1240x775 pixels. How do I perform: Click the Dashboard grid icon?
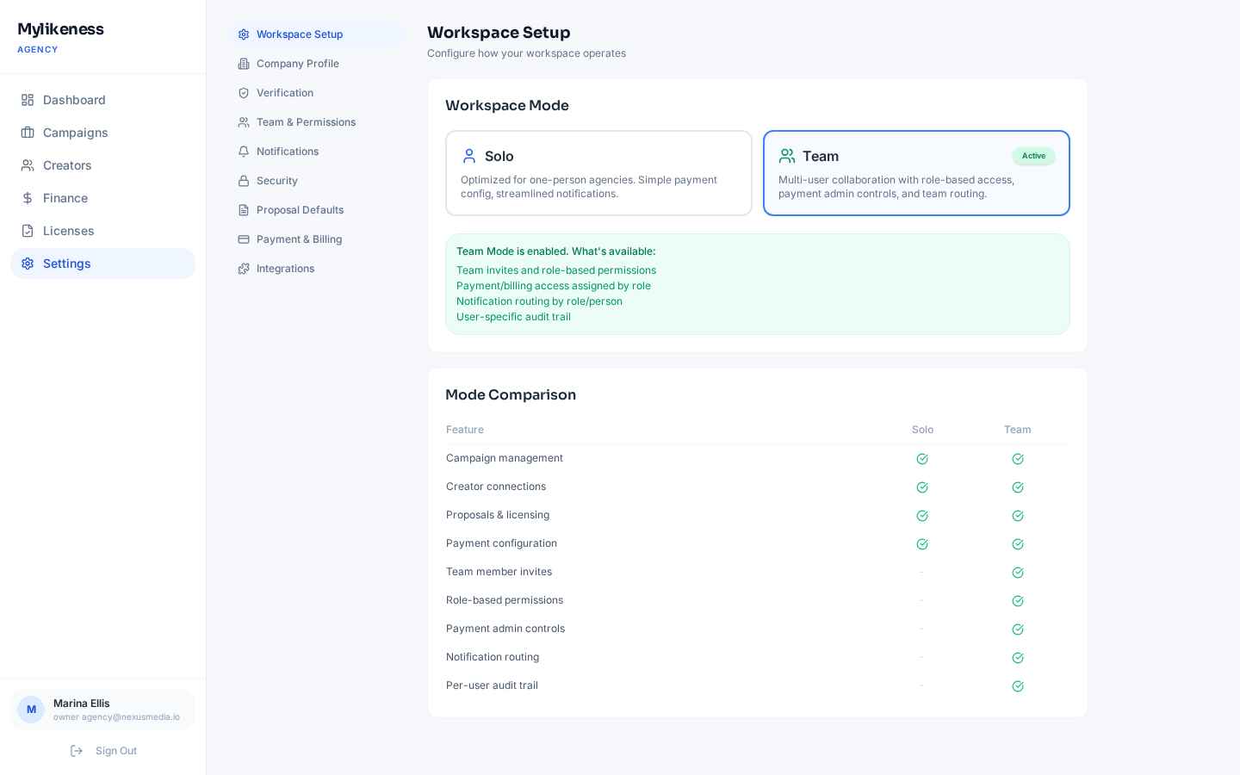click(28, 100)
